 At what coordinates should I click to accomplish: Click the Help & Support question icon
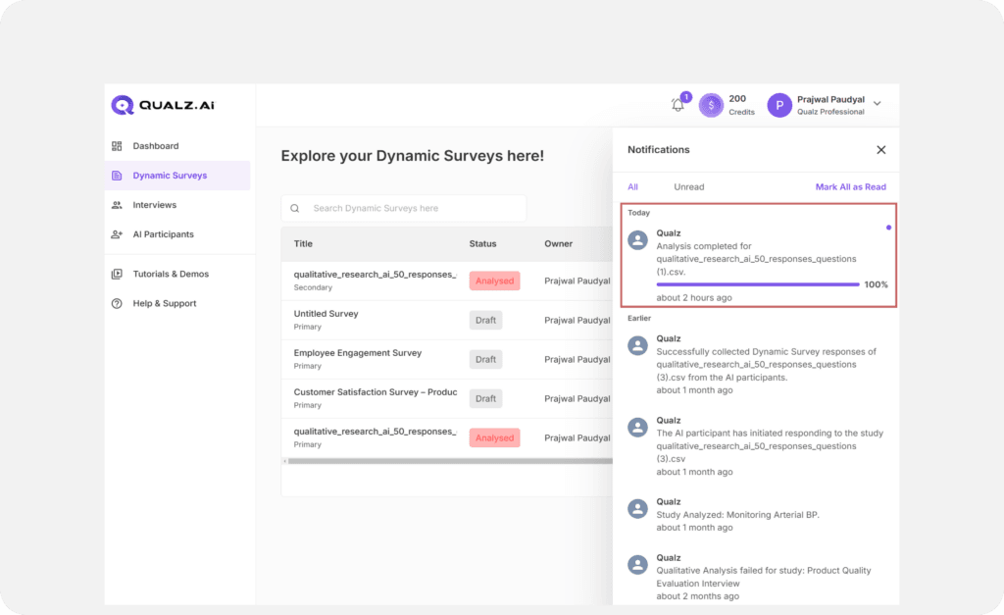(117, 303)
